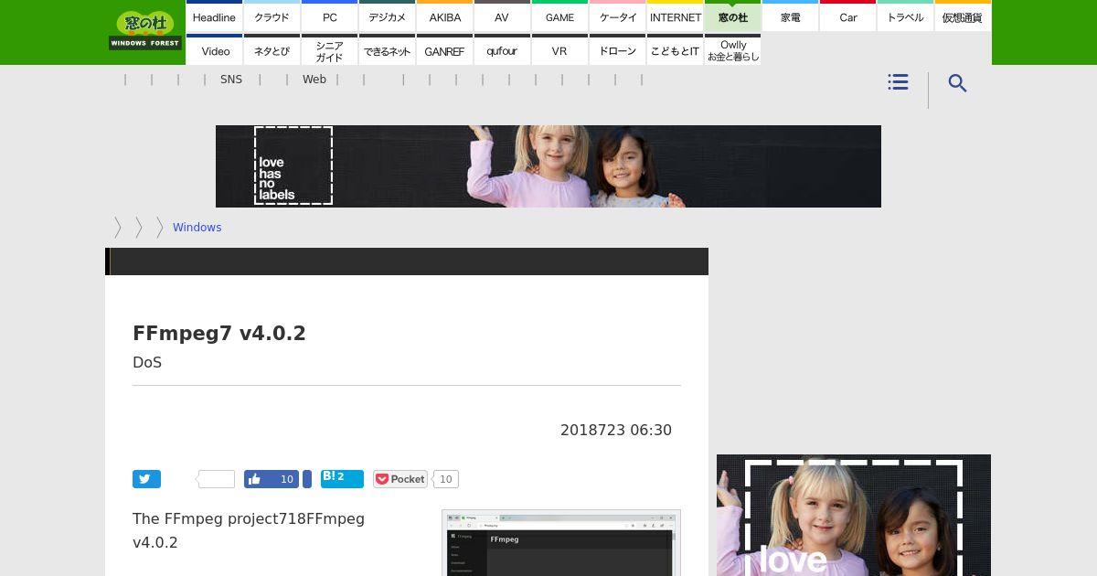The width and height of the screenshot is (1097, 576).
Task: Switch to the Video tab
Action: coord(214,50)
